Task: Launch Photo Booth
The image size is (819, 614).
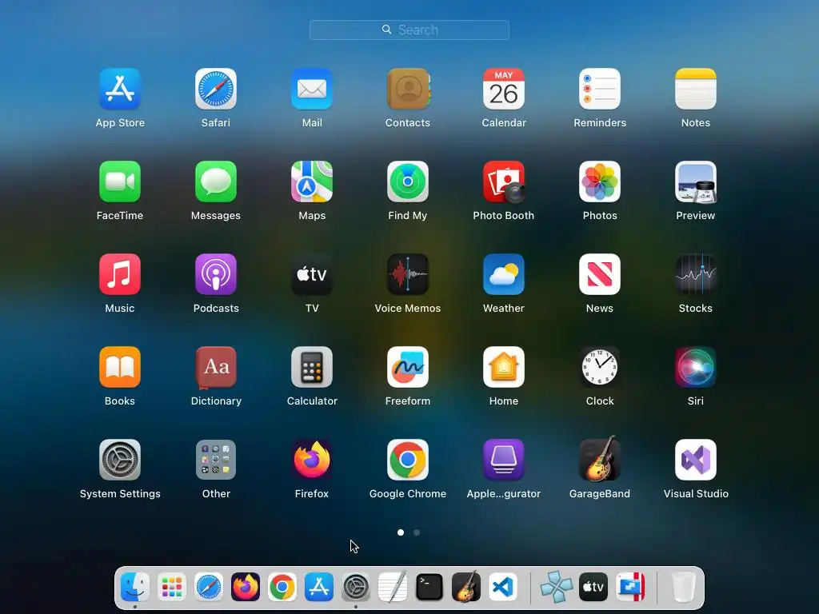Action: pos(504,181)
